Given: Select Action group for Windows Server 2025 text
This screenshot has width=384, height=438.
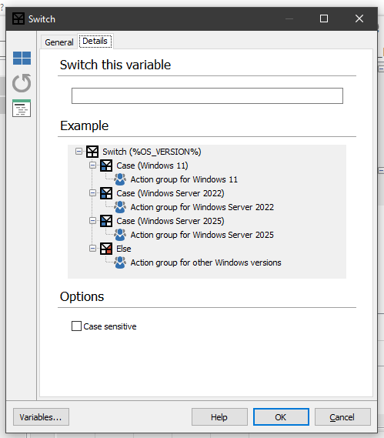Looking at the screenshot, I should [x=202, y=235].
